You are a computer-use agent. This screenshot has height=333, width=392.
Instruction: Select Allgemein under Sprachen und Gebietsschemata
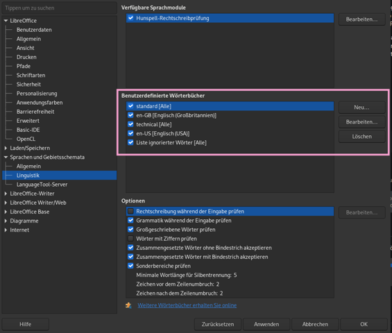(x=28, y=166)
